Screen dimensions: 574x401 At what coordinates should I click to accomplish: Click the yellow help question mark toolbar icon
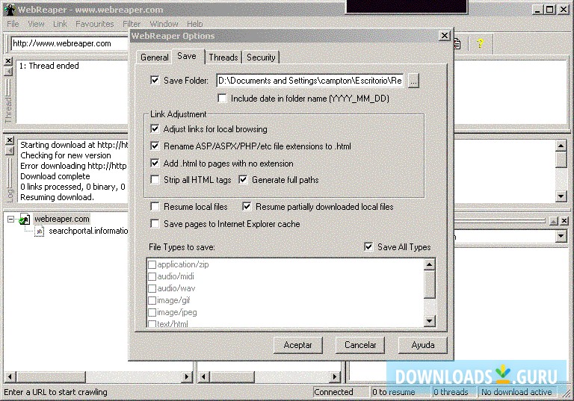click(x=480, y=43)
